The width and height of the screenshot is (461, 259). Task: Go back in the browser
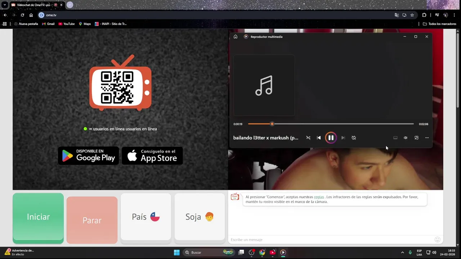pyautogui.click(x=5, y=15)
